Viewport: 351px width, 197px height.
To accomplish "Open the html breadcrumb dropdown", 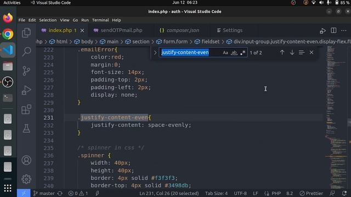I will 59,42.
